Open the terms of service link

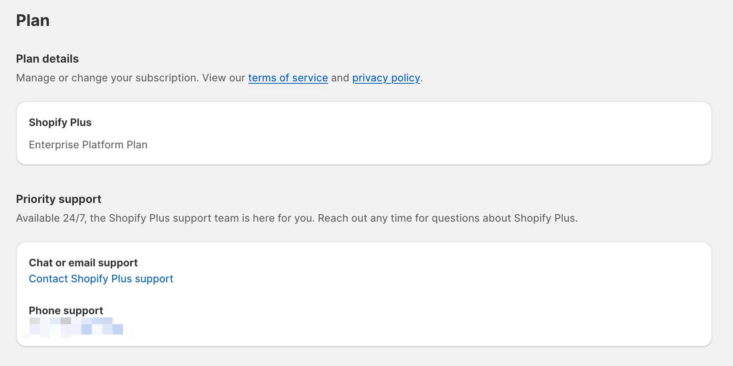click(288, 78)
